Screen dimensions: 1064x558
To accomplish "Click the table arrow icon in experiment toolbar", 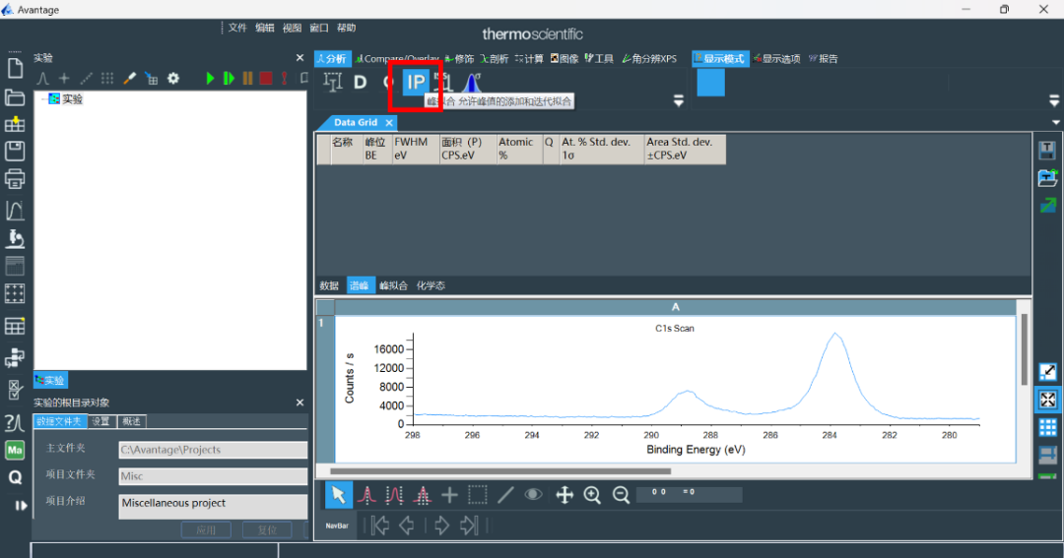I will (x=151, y=78).
